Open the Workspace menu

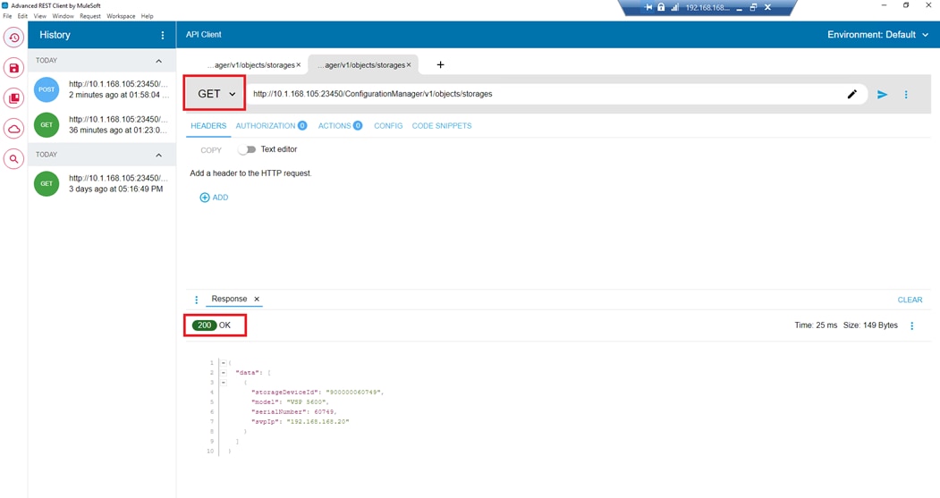121,16
